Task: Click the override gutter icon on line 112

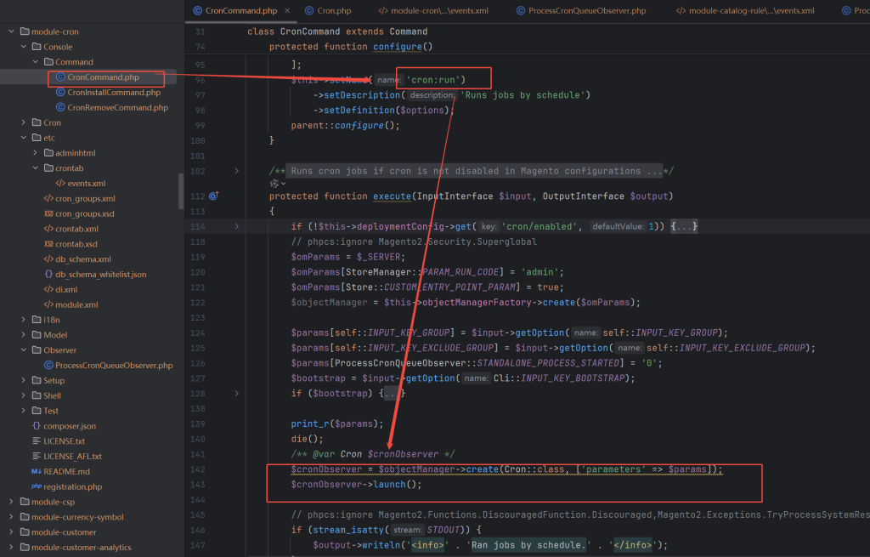Action: click(213, 196)
